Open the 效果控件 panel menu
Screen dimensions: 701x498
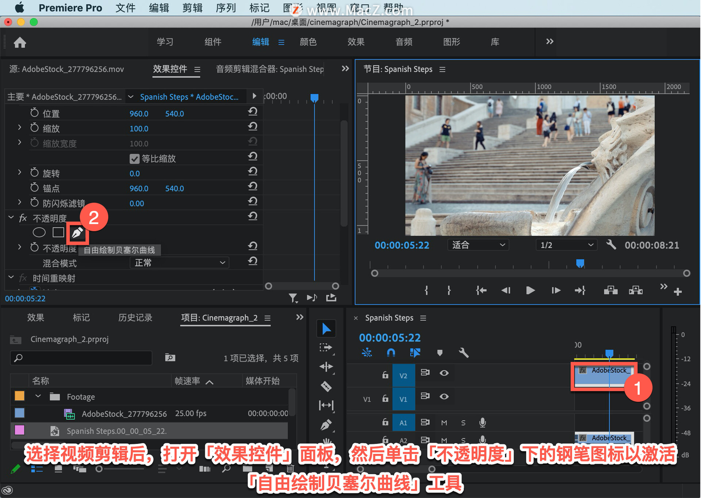click(x=197, y=69)
